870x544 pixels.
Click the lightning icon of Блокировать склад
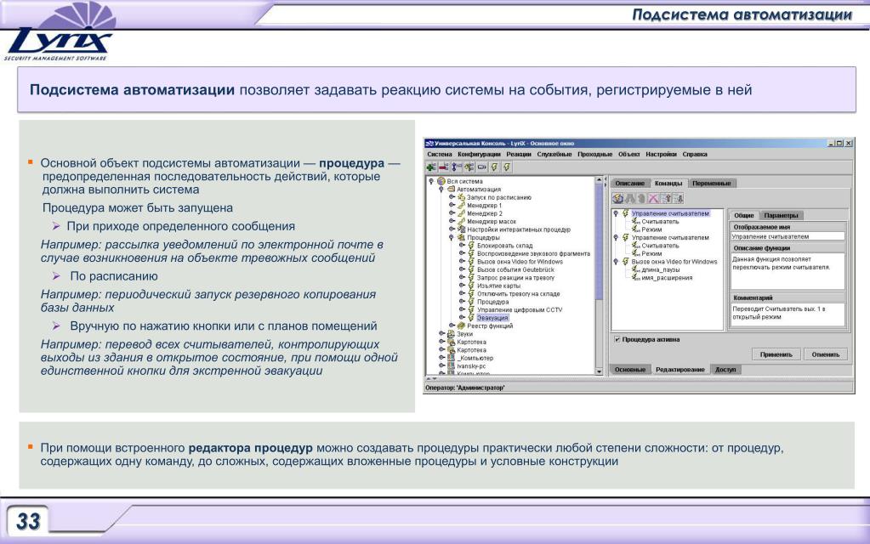click(x=471, y=245)
